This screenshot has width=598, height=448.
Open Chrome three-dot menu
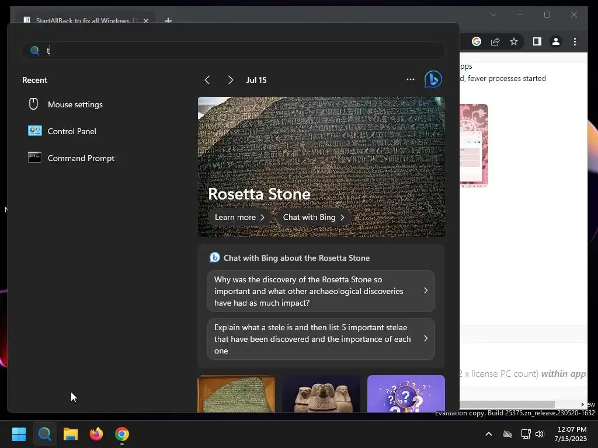[575, 41]
